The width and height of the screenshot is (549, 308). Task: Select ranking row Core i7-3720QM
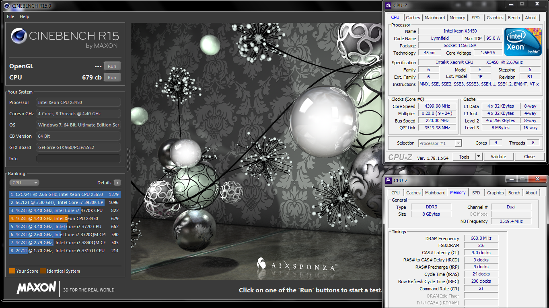pos(65,235)
